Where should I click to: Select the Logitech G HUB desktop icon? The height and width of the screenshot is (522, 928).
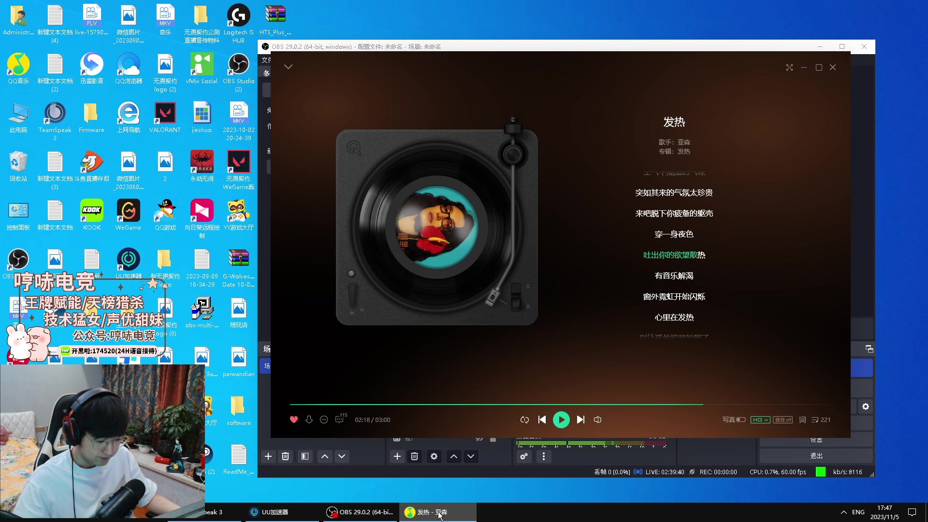[238, 24]
